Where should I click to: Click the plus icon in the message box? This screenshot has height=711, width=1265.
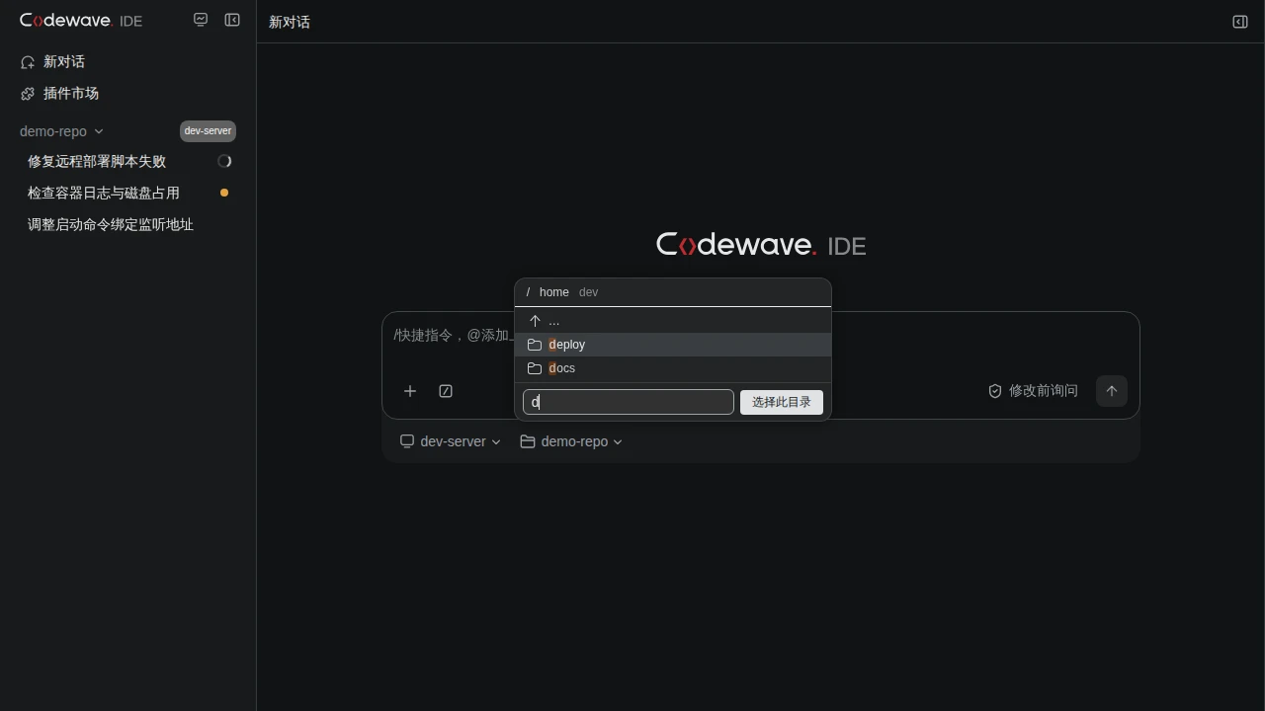(x=410, y=391)
